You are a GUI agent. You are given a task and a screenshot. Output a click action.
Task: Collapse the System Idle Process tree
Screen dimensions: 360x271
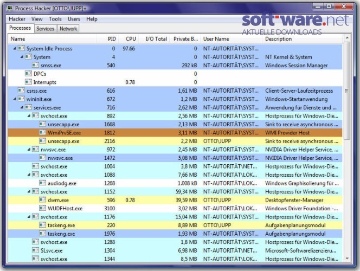tap(15, 48)
